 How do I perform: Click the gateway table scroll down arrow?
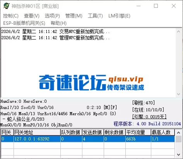(x=179, y=155)
